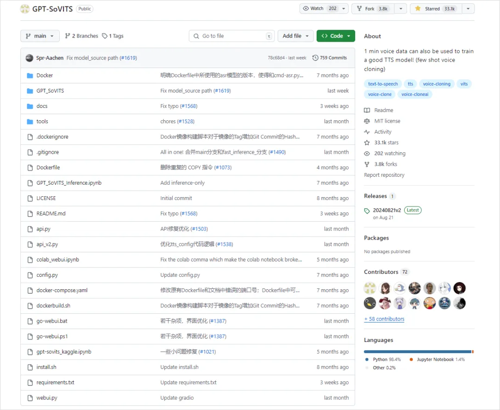This screenshot has width=500, height=410.
Task: Click the Go to file search field
Action: pyautogui.click(x=231, y=36)
